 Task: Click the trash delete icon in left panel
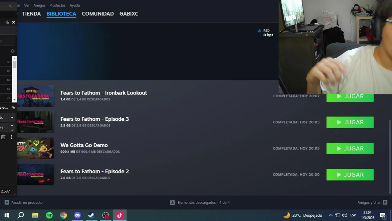click(x=3, y=137)
